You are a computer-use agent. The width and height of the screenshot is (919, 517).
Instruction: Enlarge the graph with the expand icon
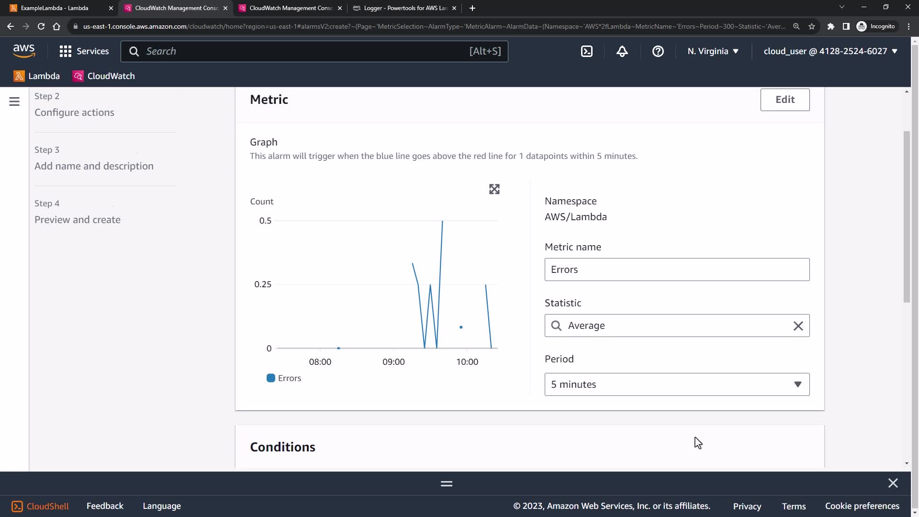point(494,189)
